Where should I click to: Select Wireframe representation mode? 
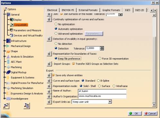tap(114, 86)
